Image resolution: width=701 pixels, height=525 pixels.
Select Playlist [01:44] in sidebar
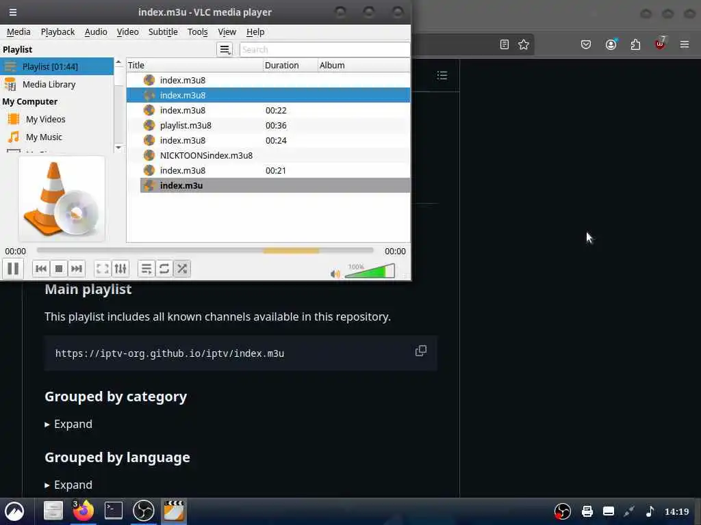click(57, 66)
